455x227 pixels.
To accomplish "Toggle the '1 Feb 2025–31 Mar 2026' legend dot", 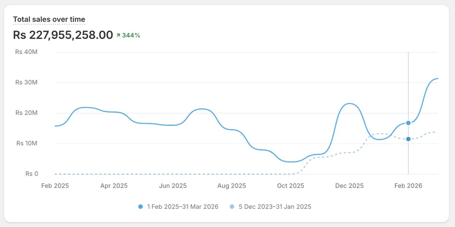I will click(x=140, y=207).
